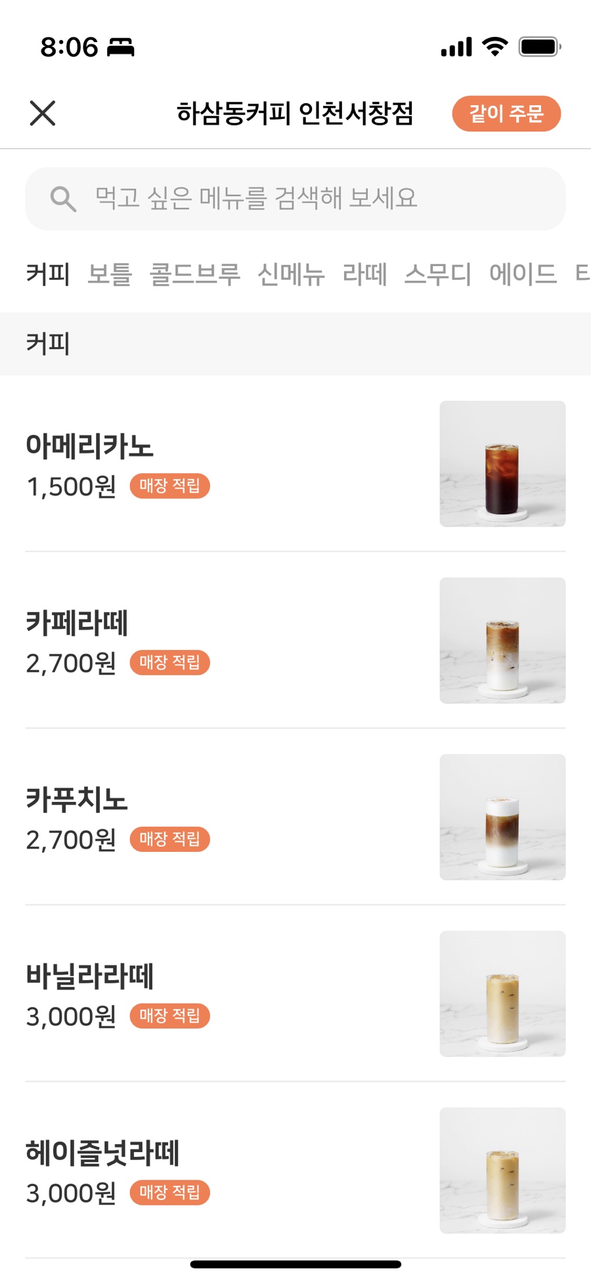591x1281 pixels.
Task: Select the 에이드 tab
Action: click(x=523, y=274)
